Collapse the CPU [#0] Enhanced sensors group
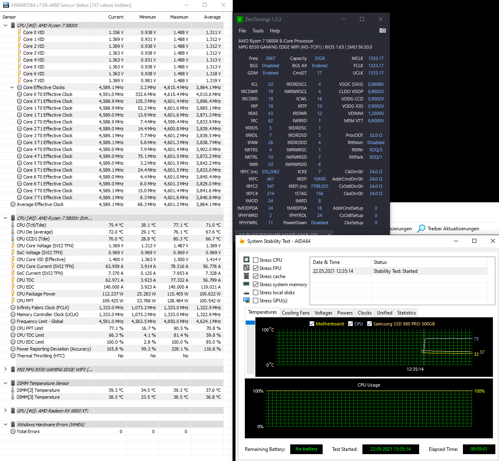 (x=5, y=218)
